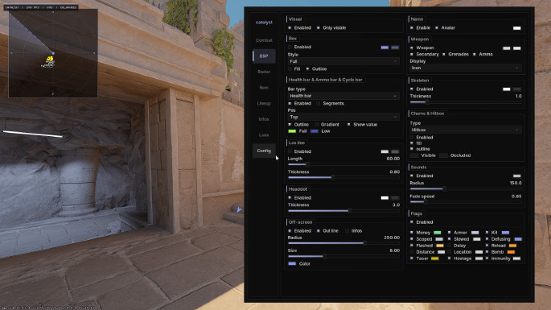Viewport: 551px width, 310px height.
Task: Open the Combat tab in the sidebar
Action: coord(264,40)
